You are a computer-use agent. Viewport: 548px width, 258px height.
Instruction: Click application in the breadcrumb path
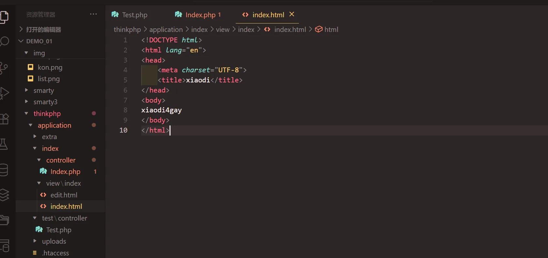(x=166, y=30)
